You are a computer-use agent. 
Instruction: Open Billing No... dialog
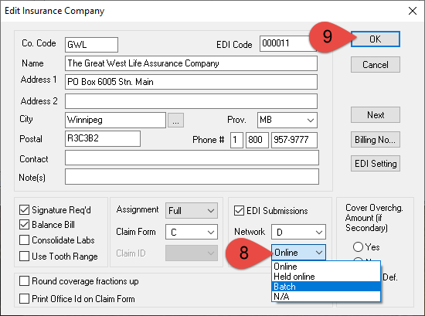(375, 140)
